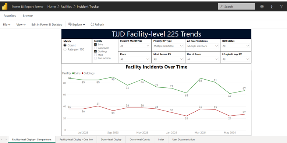Select the Rate per 100 radio button

pyautogui.click(x=65, y=49)
